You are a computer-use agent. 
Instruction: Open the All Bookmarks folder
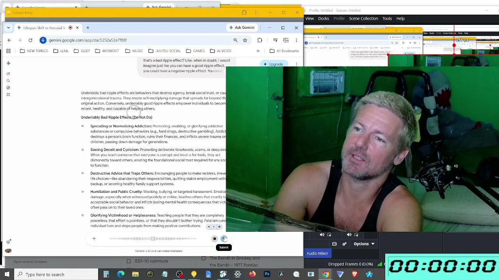(284, 51)
